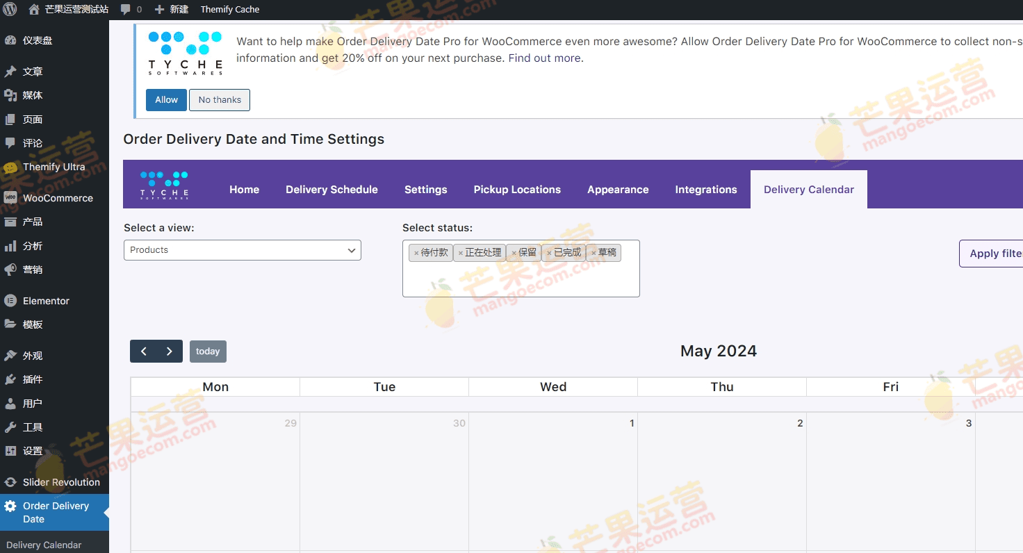Open Delivery Calendar submenu in sidebar
Viewport: 1023px width, 553px height.
click(x=44, y=545)
